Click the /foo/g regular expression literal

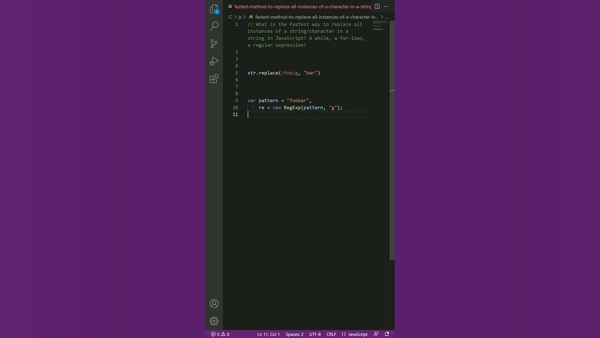tap(289, 73)
